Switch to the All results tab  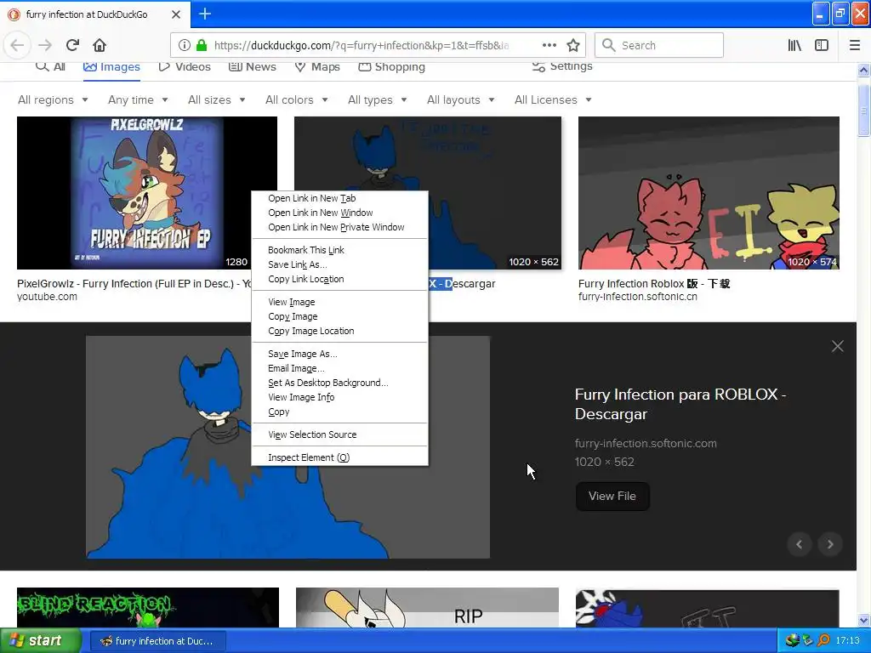coord(50,66)
